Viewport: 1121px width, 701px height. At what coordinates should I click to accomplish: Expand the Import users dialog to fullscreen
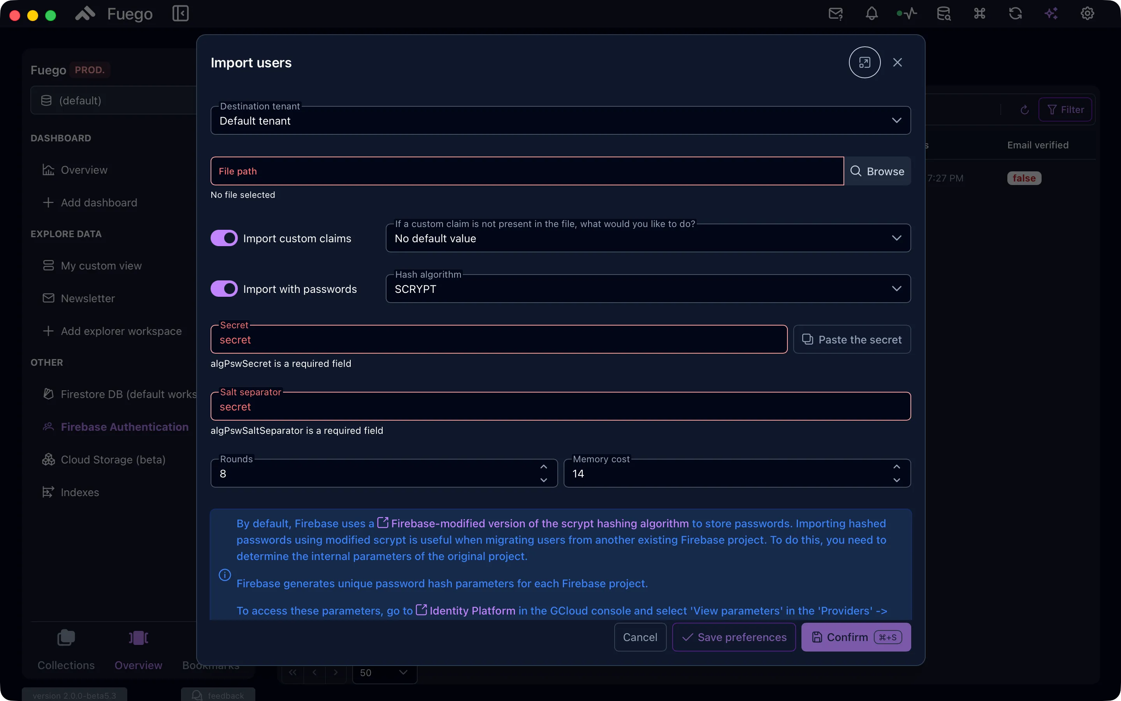click(x=864, y=62)
